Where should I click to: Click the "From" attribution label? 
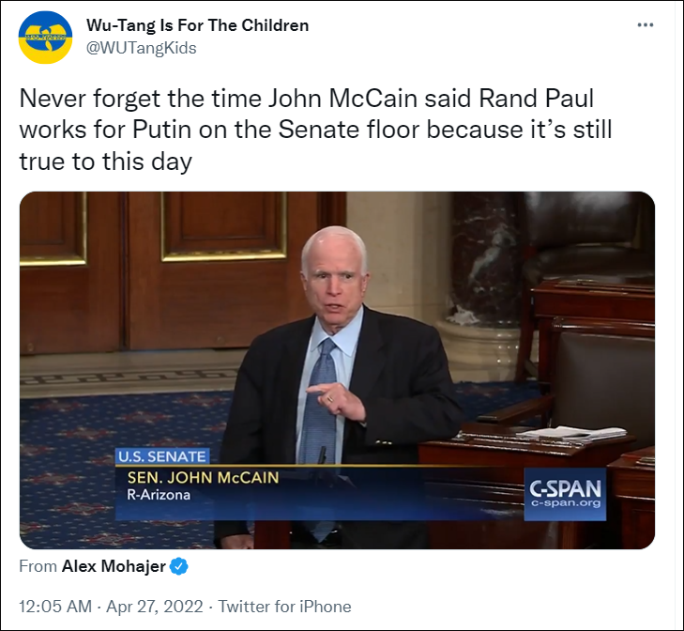click(38, 566)
